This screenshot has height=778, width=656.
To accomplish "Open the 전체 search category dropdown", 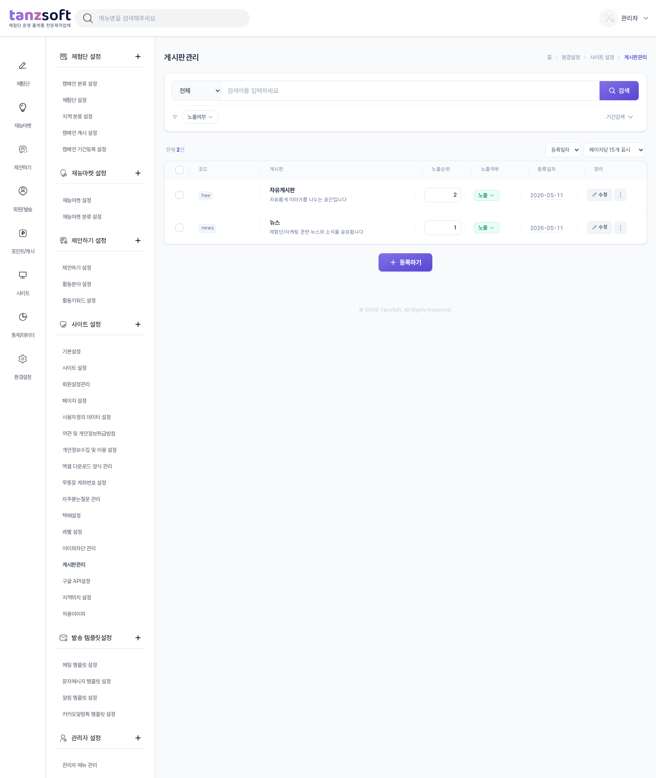I will [x=197, y=91].
